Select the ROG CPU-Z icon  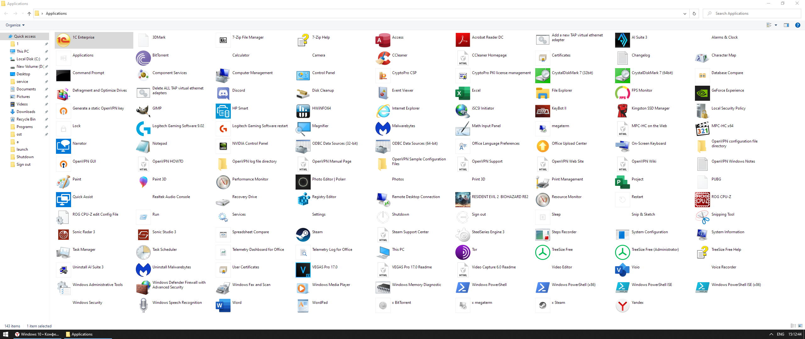702,200
